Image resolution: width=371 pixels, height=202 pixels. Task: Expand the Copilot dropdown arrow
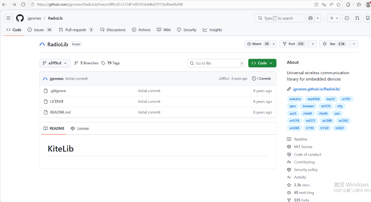(318, 18)
